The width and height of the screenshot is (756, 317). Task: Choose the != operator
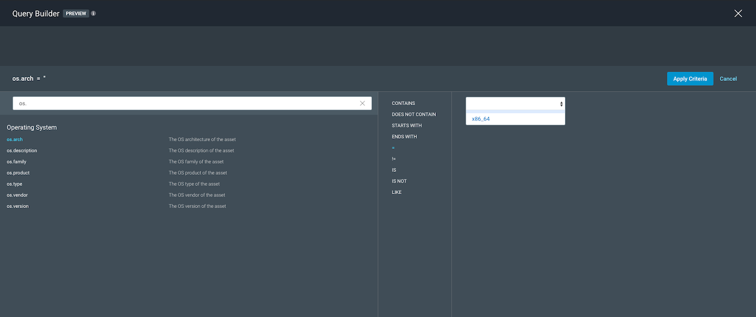click(394, 159)
